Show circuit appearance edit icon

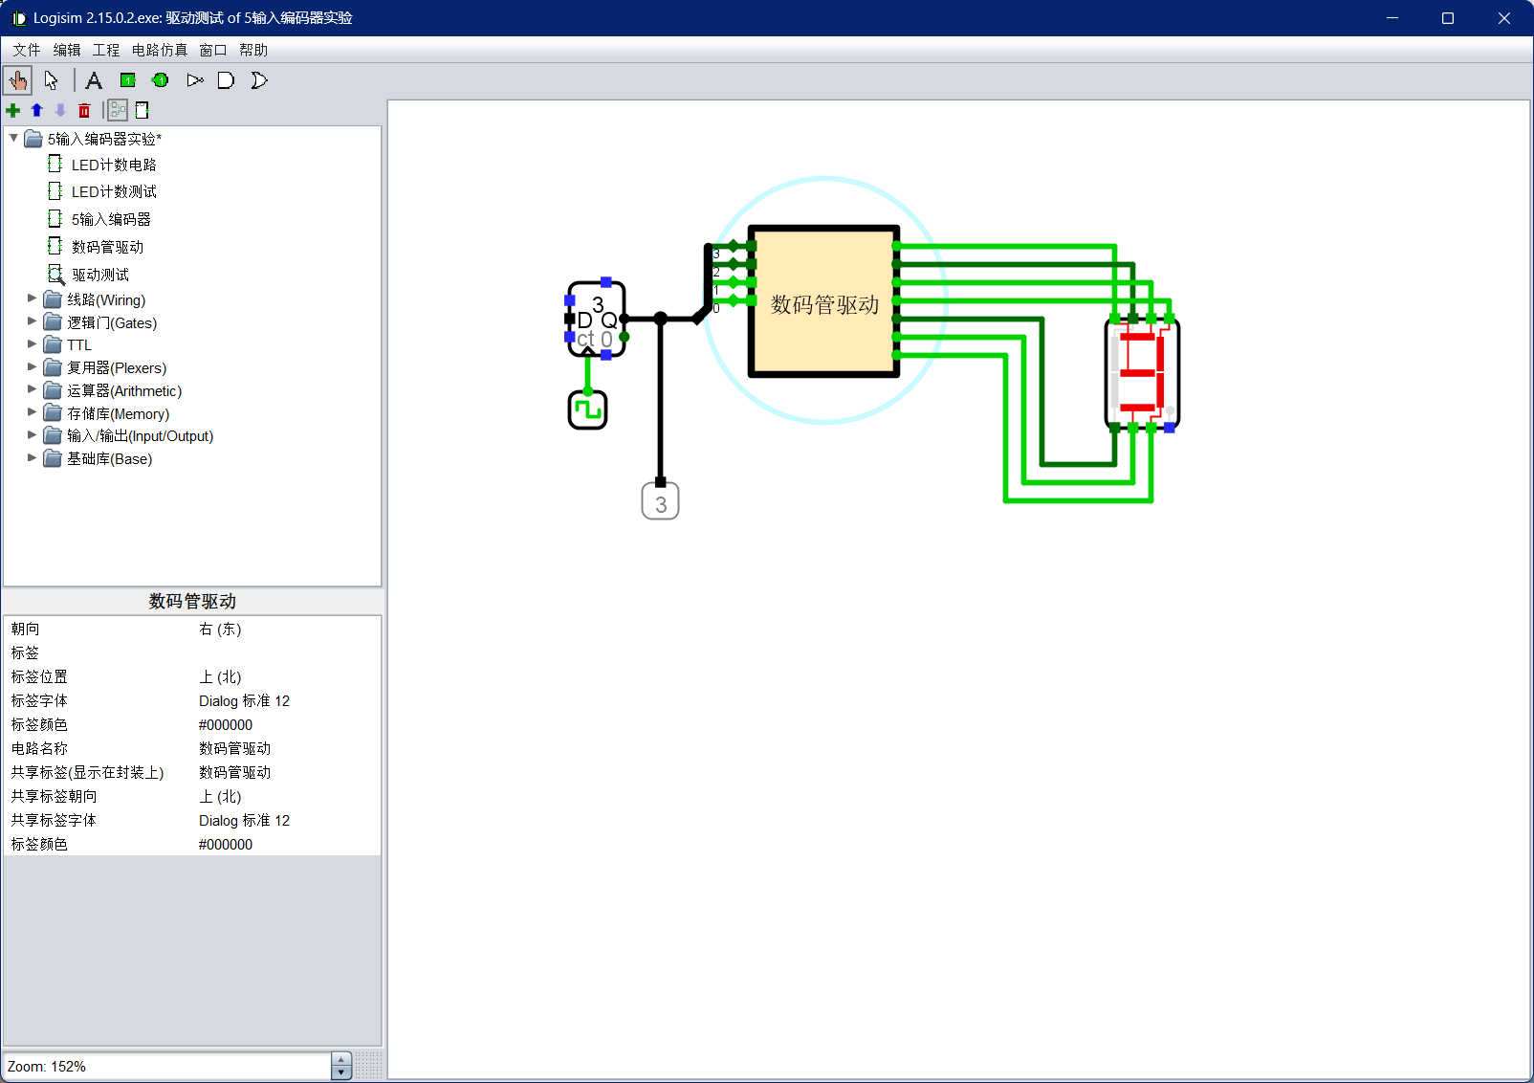142,110
